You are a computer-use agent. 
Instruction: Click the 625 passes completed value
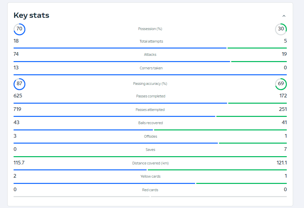pyautogui.click(x=18, y=96)
